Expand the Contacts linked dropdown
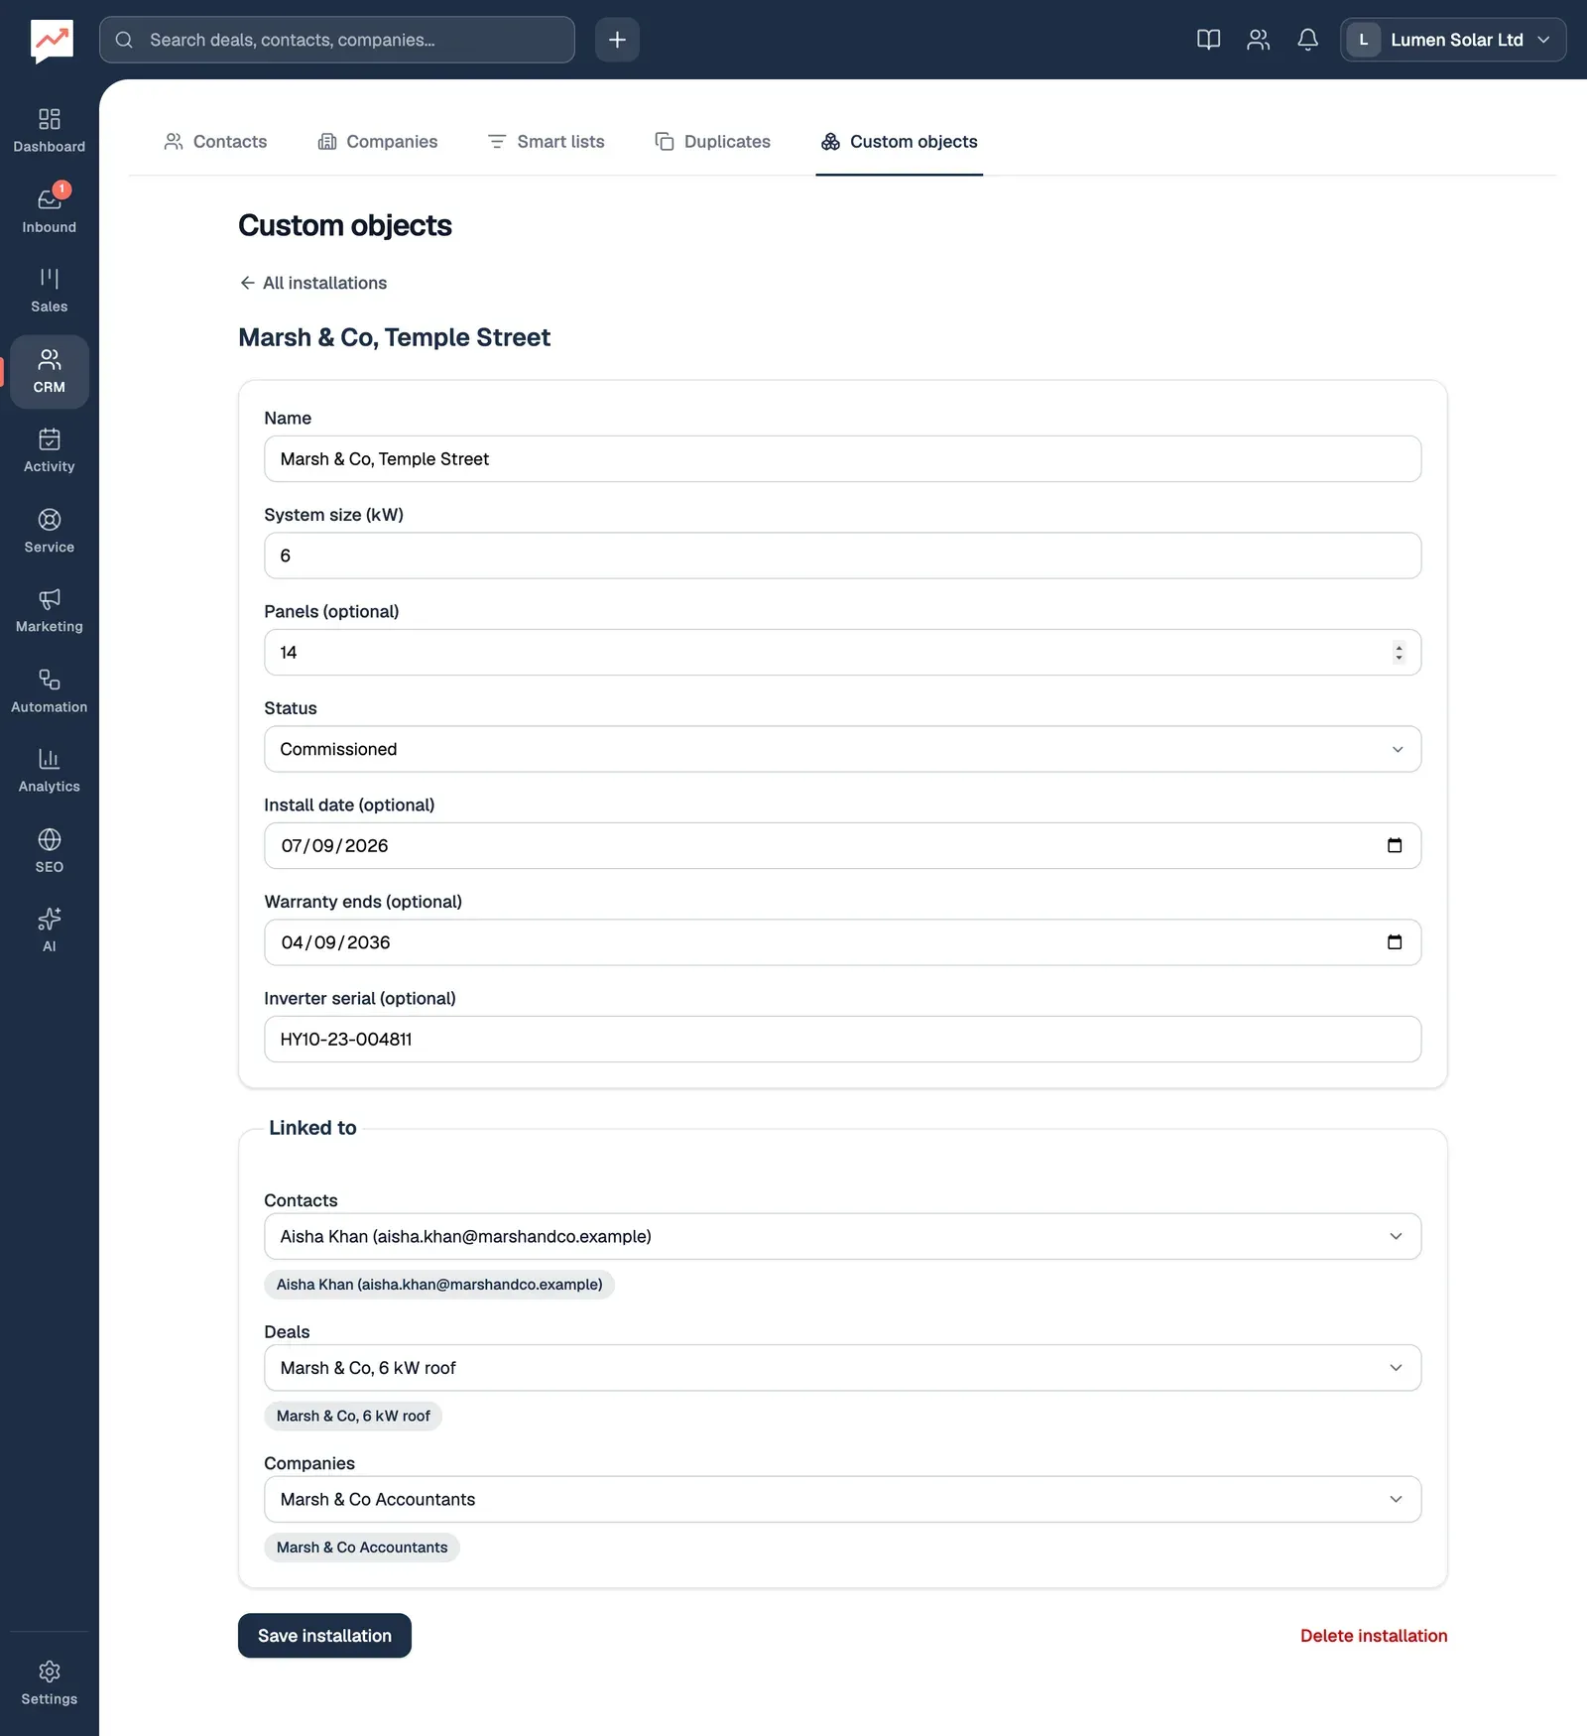Image resolution: width=1587 pixels, height=1736 pixels. (842, 1236)
